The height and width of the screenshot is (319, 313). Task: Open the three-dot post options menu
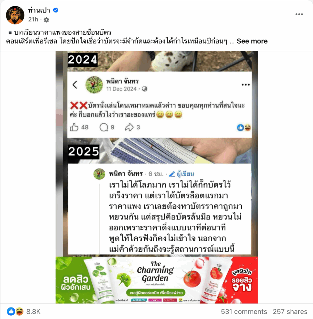299,14
